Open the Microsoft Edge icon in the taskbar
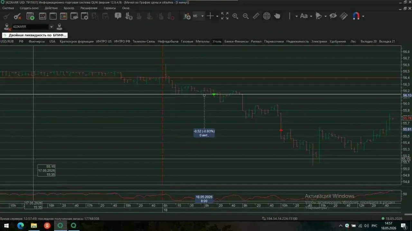The image size is (412, 231). pyautogui.click(x=20, y=226)
